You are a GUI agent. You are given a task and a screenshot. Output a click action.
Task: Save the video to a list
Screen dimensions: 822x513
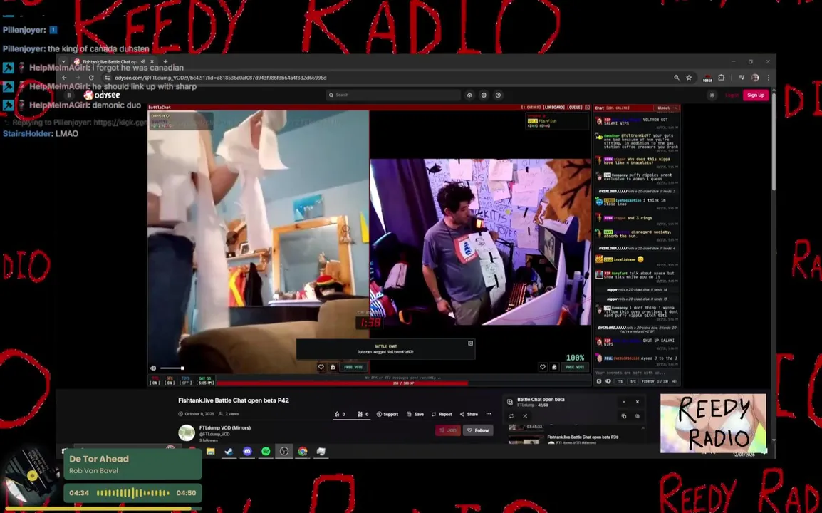tap(415, 414)
